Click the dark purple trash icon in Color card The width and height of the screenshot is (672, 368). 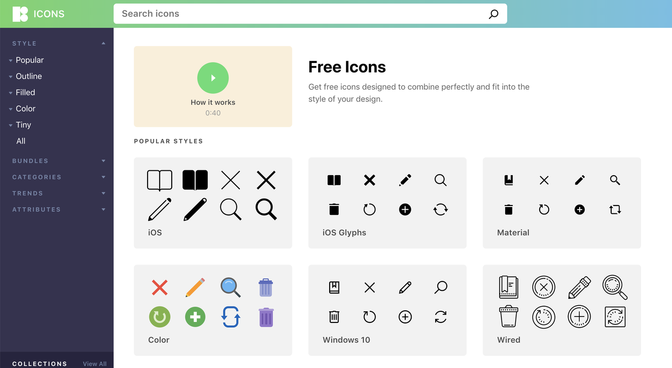coord(266,317)
